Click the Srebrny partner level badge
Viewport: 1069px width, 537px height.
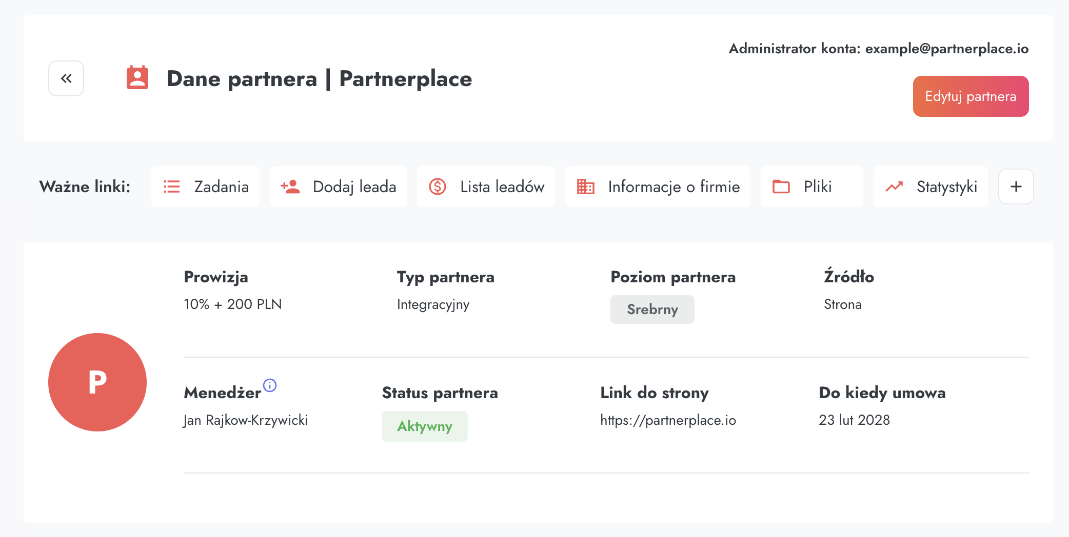(x=652, y=309)
